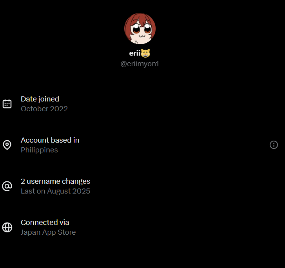Select the Connected via heading
This screenshot has width=285, height=268.
pos(45,223)
